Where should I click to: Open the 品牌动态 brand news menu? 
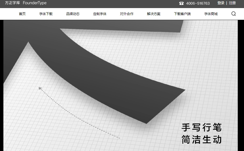pos(73,14)
